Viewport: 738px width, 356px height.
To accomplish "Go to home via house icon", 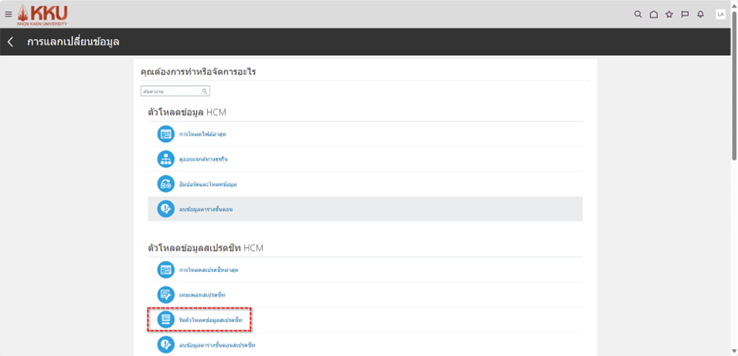I will [x=653, y=14].
